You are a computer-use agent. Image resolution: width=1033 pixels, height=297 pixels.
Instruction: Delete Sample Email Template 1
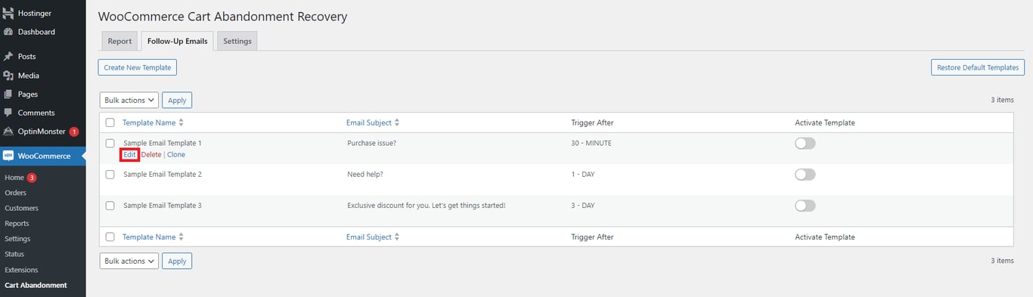coord(151,154)
